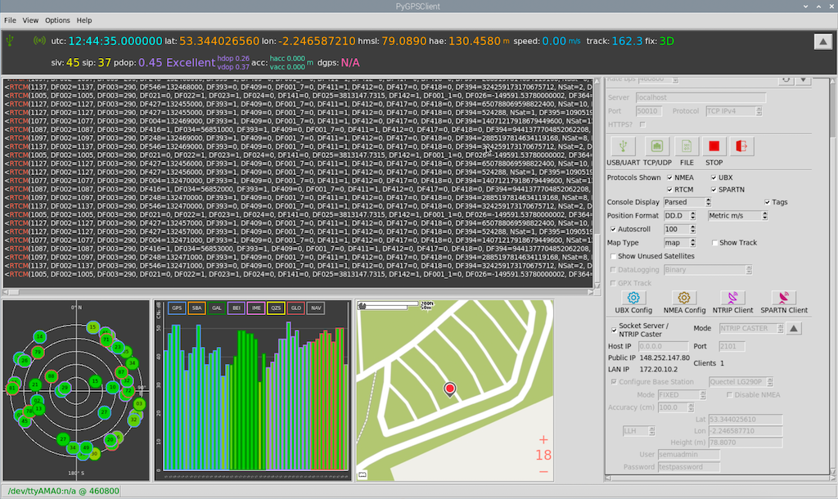
Task: Click red location marker on map
Action: (450, 389)
